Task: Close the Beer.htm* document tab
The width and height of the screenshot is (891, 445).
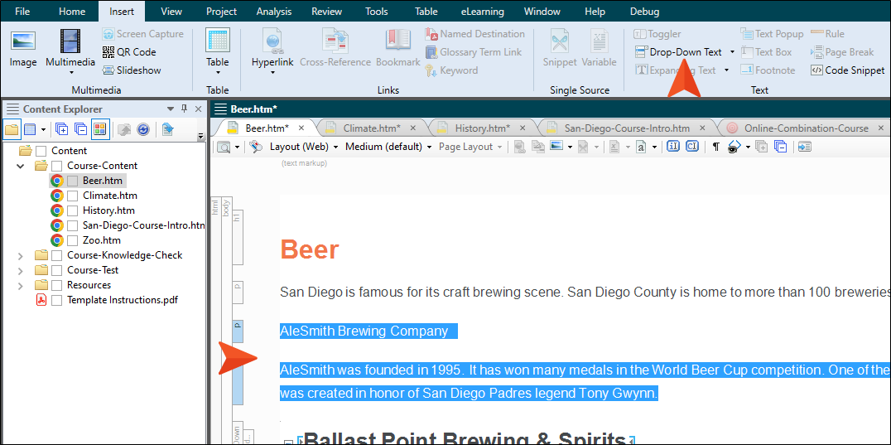Action: [x=301, y=128]
